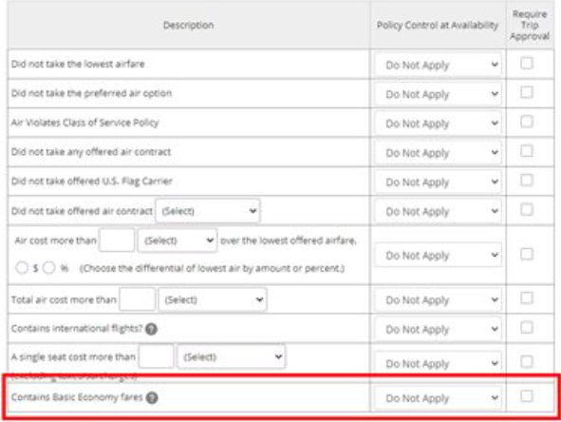The image size is (561, 422).
Task: Open policy dropdown for Basic Economy fares
Action: tap(438, 398)
